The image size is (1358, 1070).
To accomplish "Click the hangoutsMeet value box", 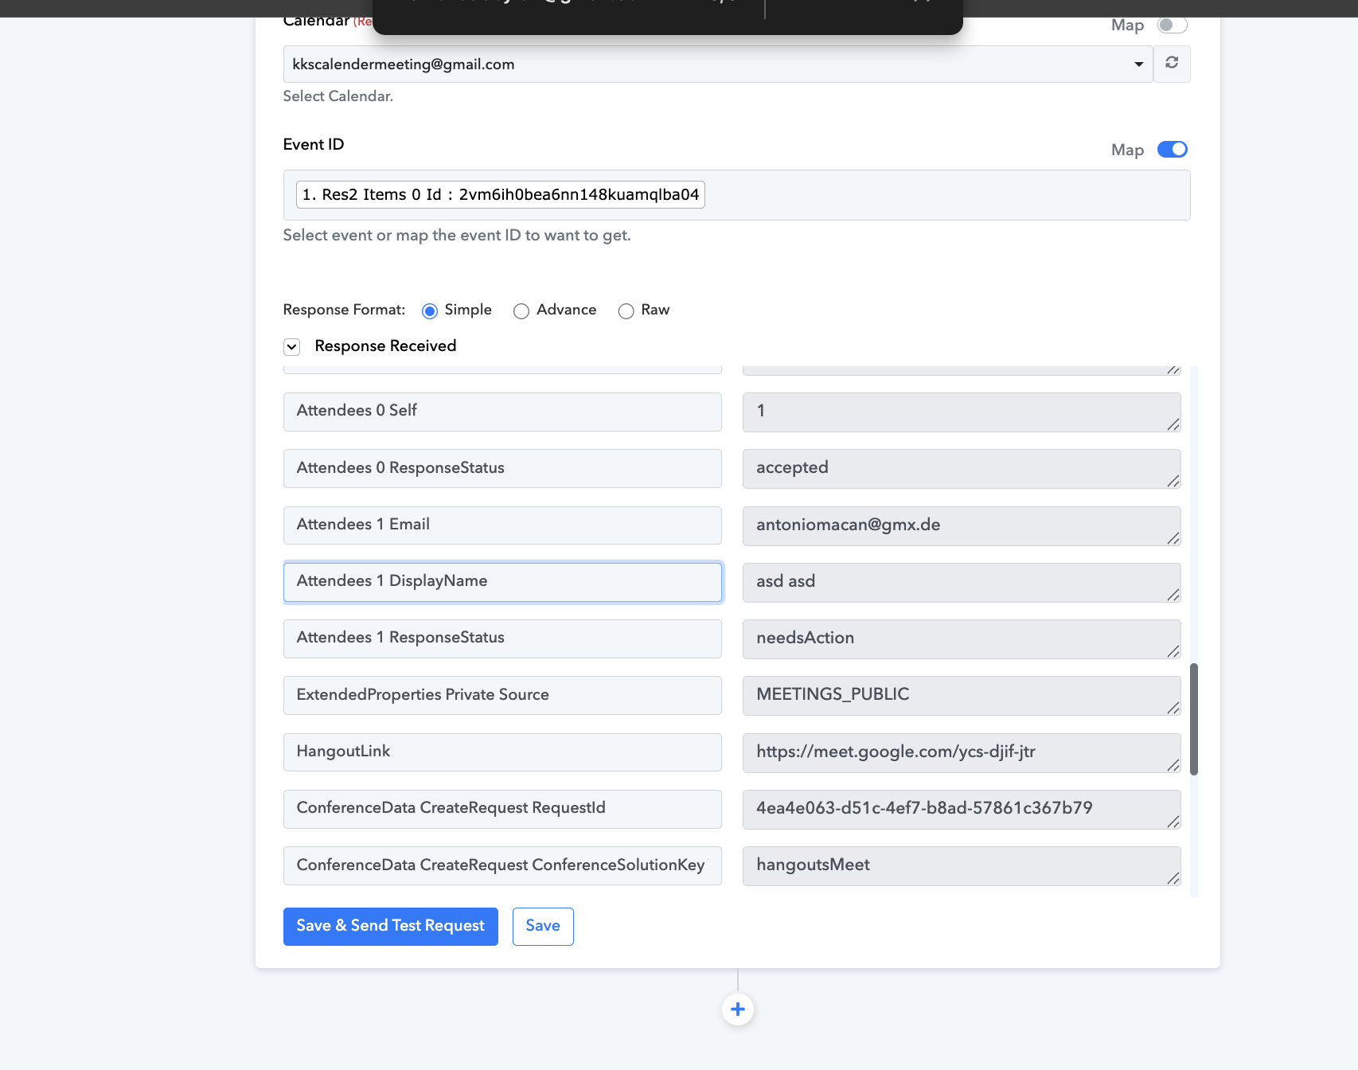I will (962, 866).
